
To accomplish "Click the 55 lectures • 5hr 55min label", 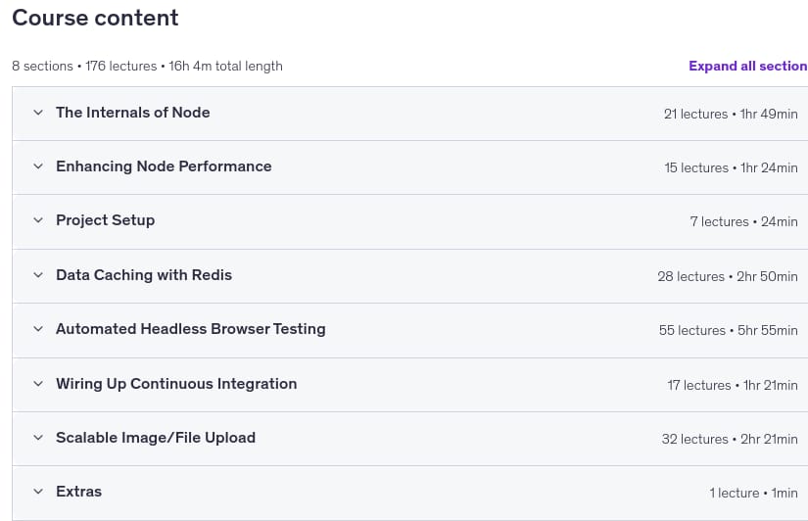I will pos(728,330).
